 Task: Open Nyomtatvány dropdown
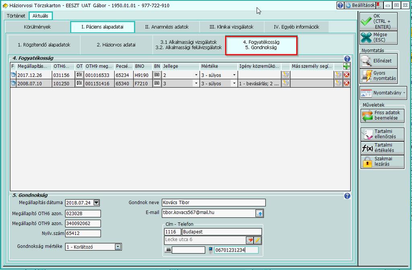[383, 93]
